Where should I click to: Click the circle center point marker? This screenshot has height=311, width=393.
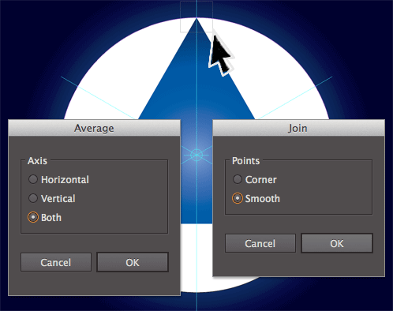196,155
